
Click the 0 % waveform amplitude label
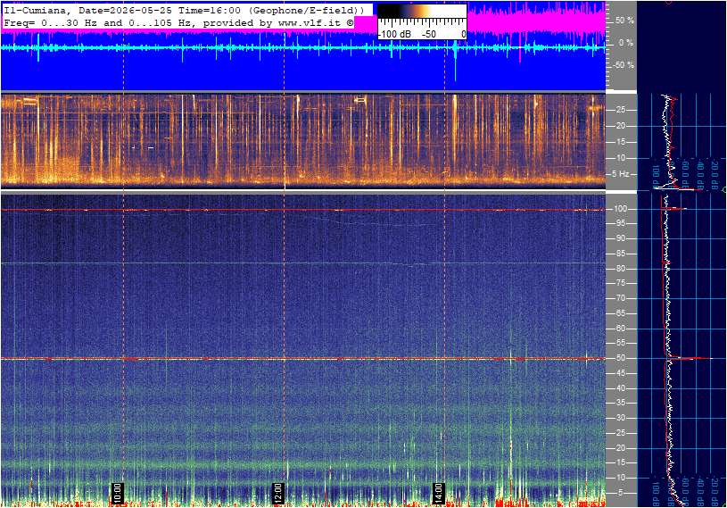[626, 43]
